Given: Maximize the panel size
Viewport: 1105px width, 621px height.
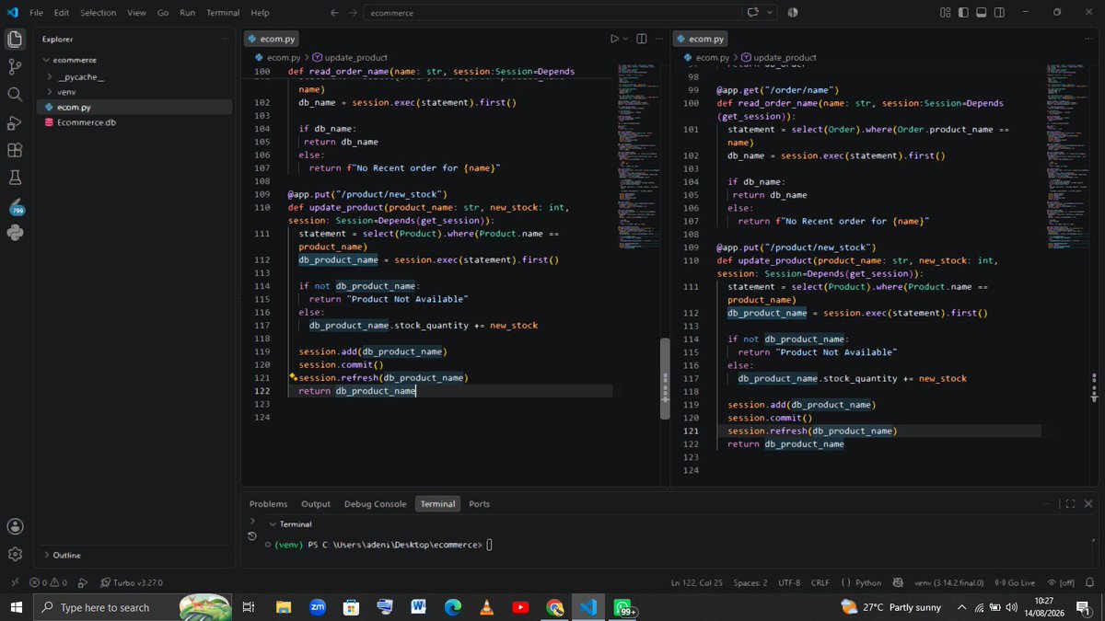Looking at the screenshot, I should point(1069,503).
